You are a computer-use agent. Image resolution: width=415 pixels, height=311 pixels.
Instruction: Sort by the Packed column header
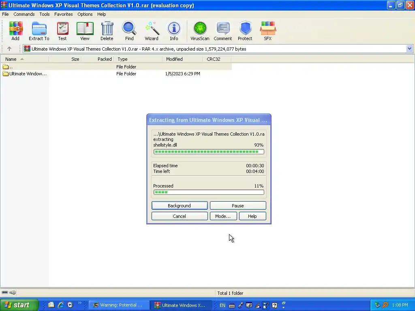coord(98,59)
